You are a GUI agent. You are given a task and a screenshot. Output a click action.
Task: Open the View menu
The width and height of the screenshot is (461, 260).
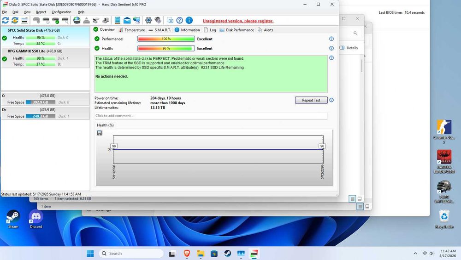tap(27, 12)
